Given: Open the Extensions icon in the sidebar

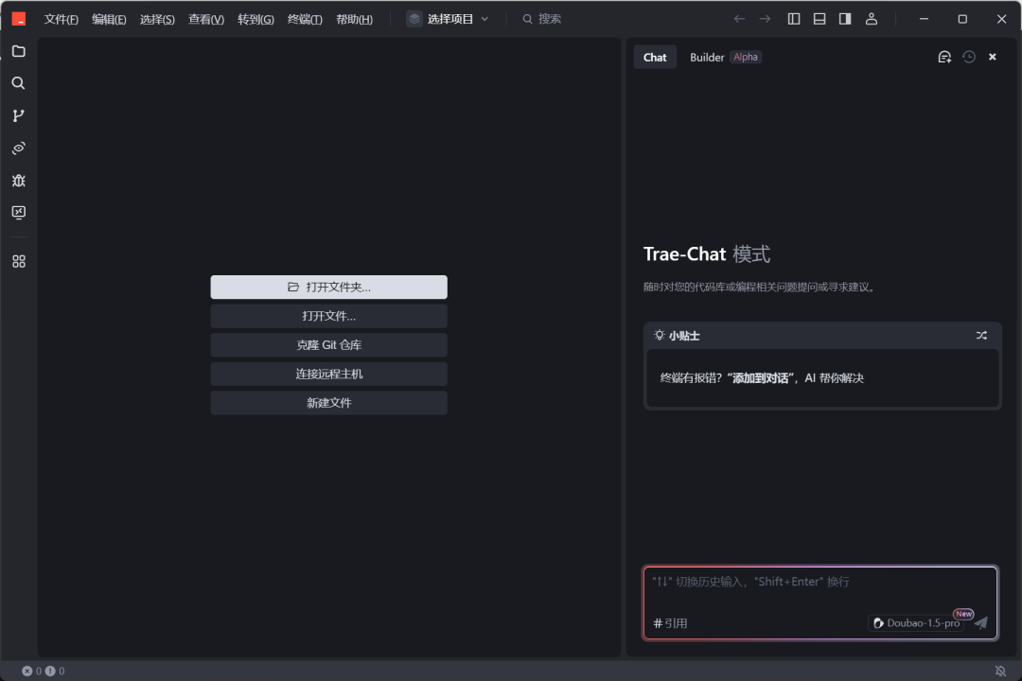Looking at the screenshot, I should point(18,261).
